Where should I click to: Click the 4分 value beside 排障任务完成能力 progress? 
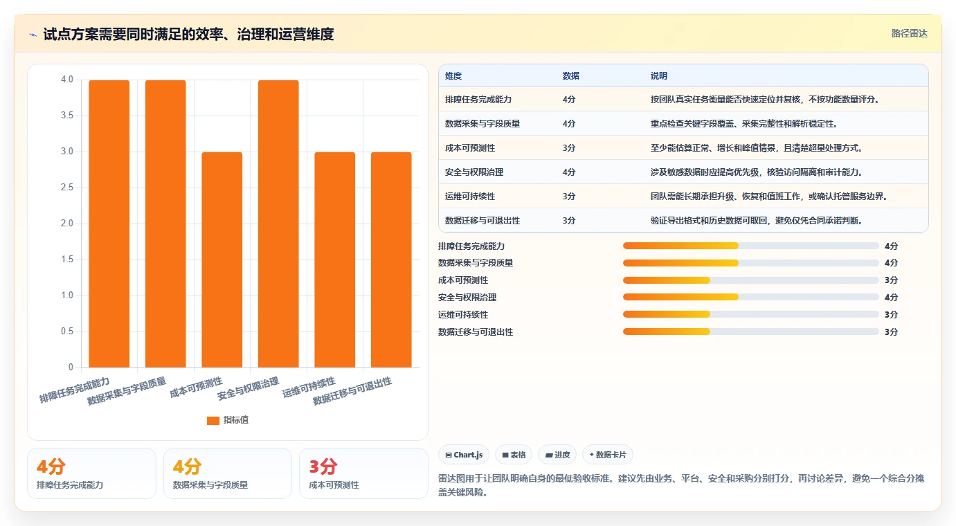(891, 246)
